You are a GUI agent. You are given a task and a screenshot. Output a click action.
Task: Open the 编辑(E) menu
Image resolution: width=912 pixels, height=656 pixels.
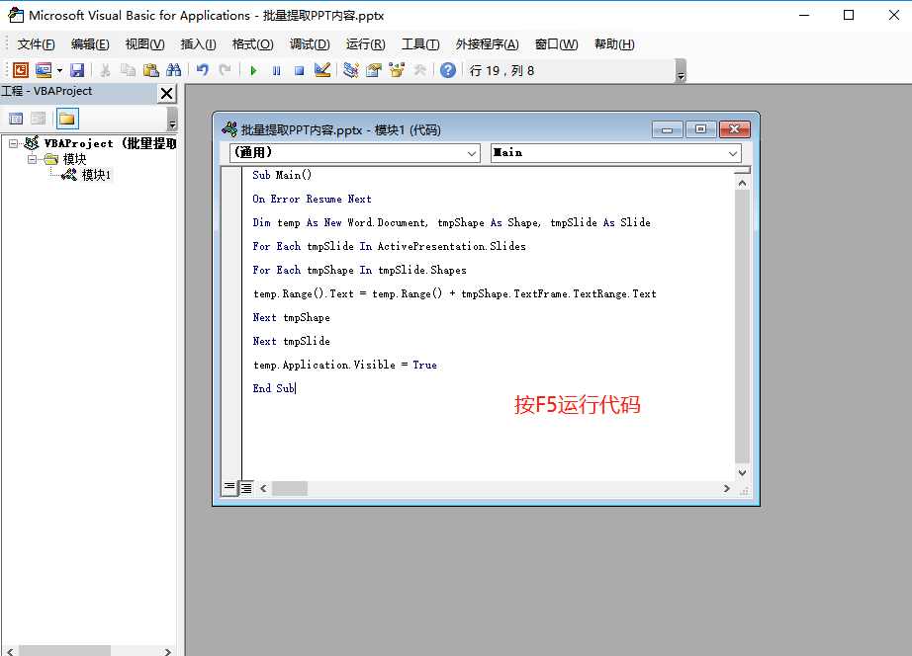[x=90, y=44]
